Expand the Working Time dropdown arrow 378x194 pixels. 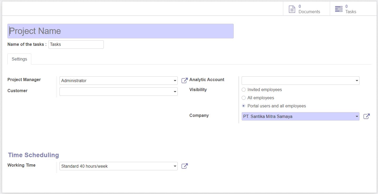click(x=175, y=166)
